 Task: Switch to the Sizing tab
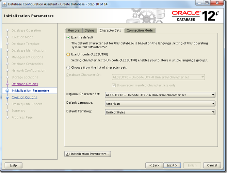(90, 31)
